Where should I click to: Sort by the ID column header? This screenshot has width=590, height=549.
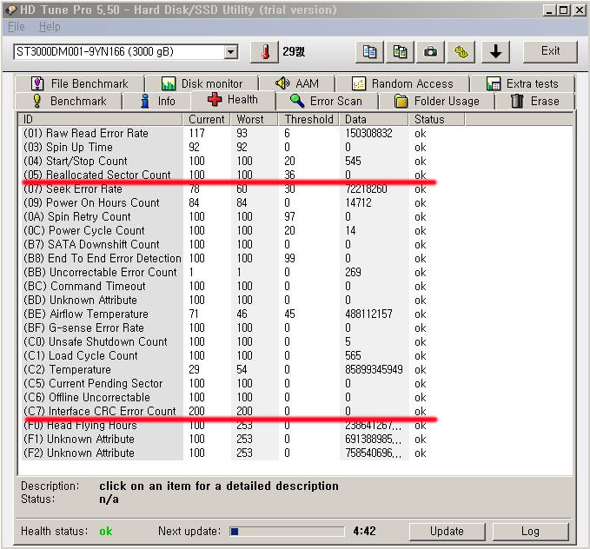tap(101, 119)
